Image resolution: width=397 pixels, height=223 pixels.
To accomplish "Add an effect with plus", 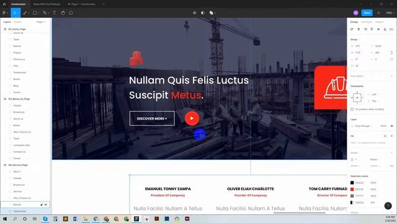I will 391,212.
